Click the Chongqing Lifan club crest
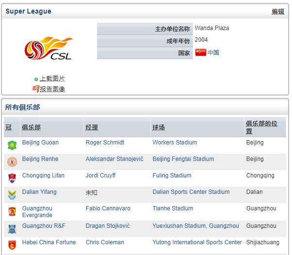Image resolution: width=292 pixels, height=255 pixels. 12,178
